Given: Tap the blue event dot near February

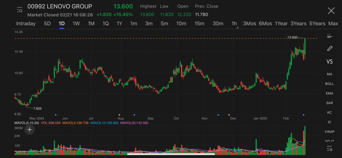Looking at the screenshot, I should coord(304,115).
